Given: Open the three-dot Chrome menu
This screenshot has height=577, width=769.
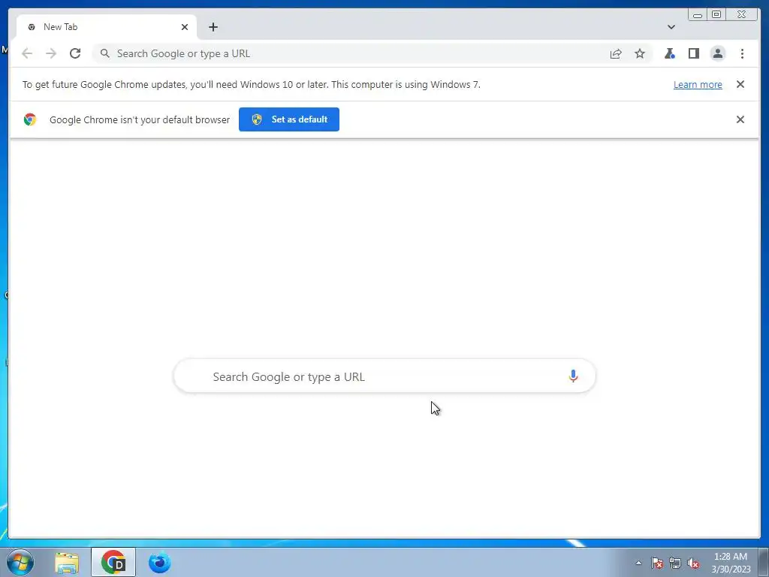Looking at the screenshot, I should pos(742,53).
